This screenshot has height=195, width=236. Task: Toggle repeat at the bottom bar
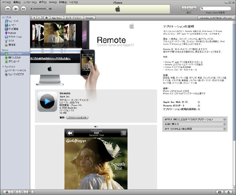(22, 192)
